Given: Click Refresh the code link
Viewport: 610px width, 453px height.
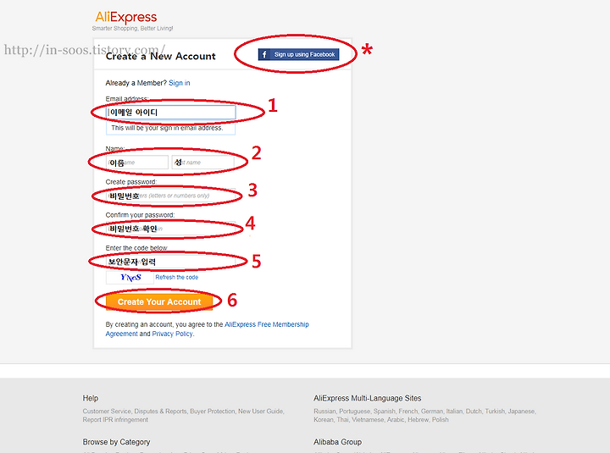Looking at the screenshot, I should (x=176, y=277).
